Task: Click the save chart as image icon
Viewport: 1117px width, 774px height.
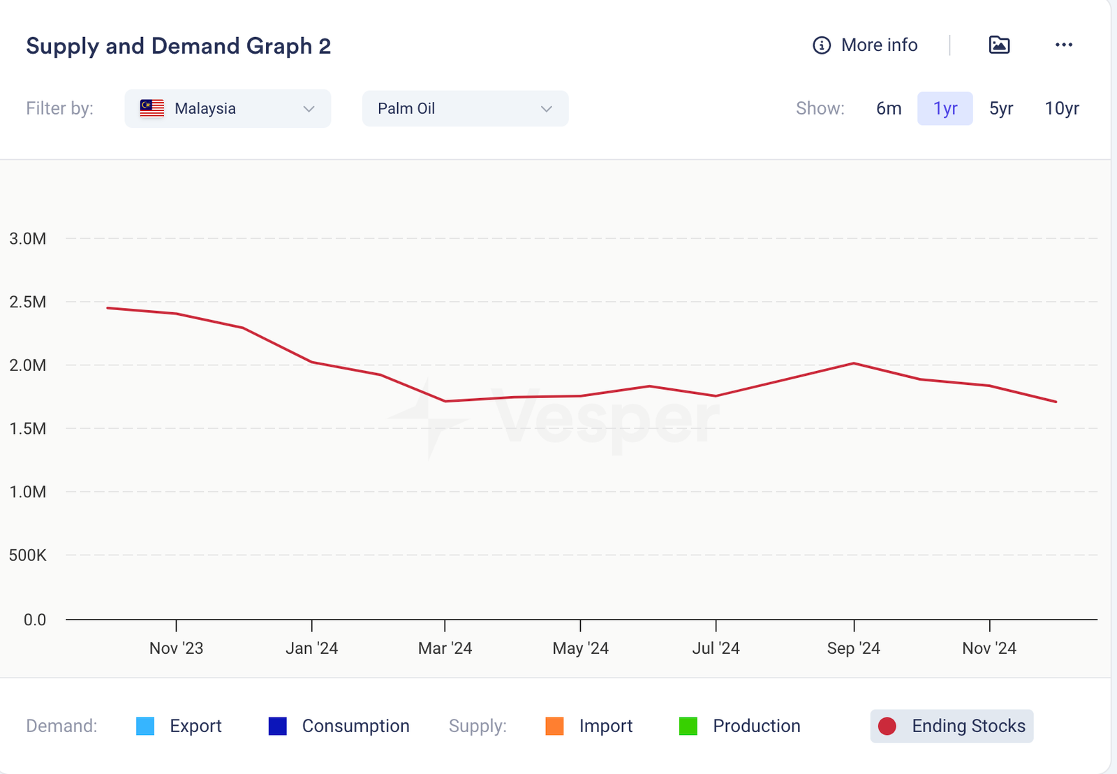Action: pyautogui.click(x=999, y=45)
